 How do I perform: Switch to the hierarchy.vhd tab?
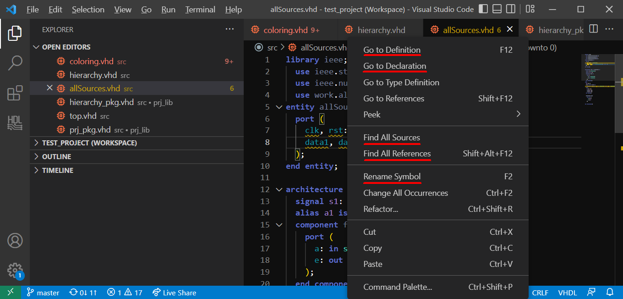pos(381,30)
